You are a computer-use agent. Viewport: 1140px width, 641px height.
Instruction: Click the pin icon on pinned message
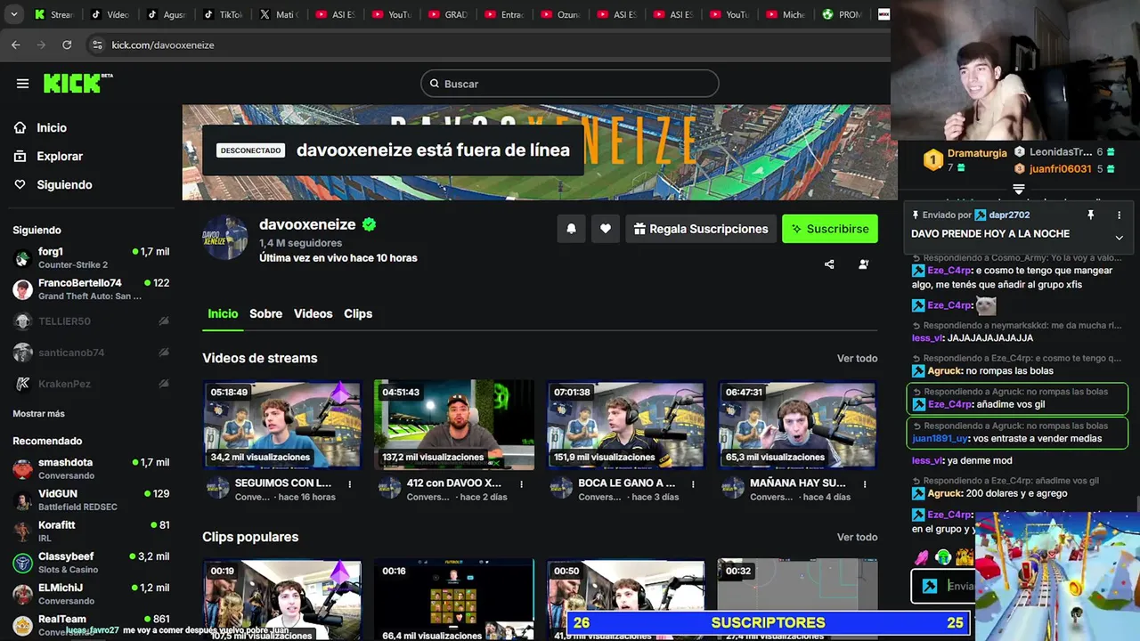click(1090, 215)
